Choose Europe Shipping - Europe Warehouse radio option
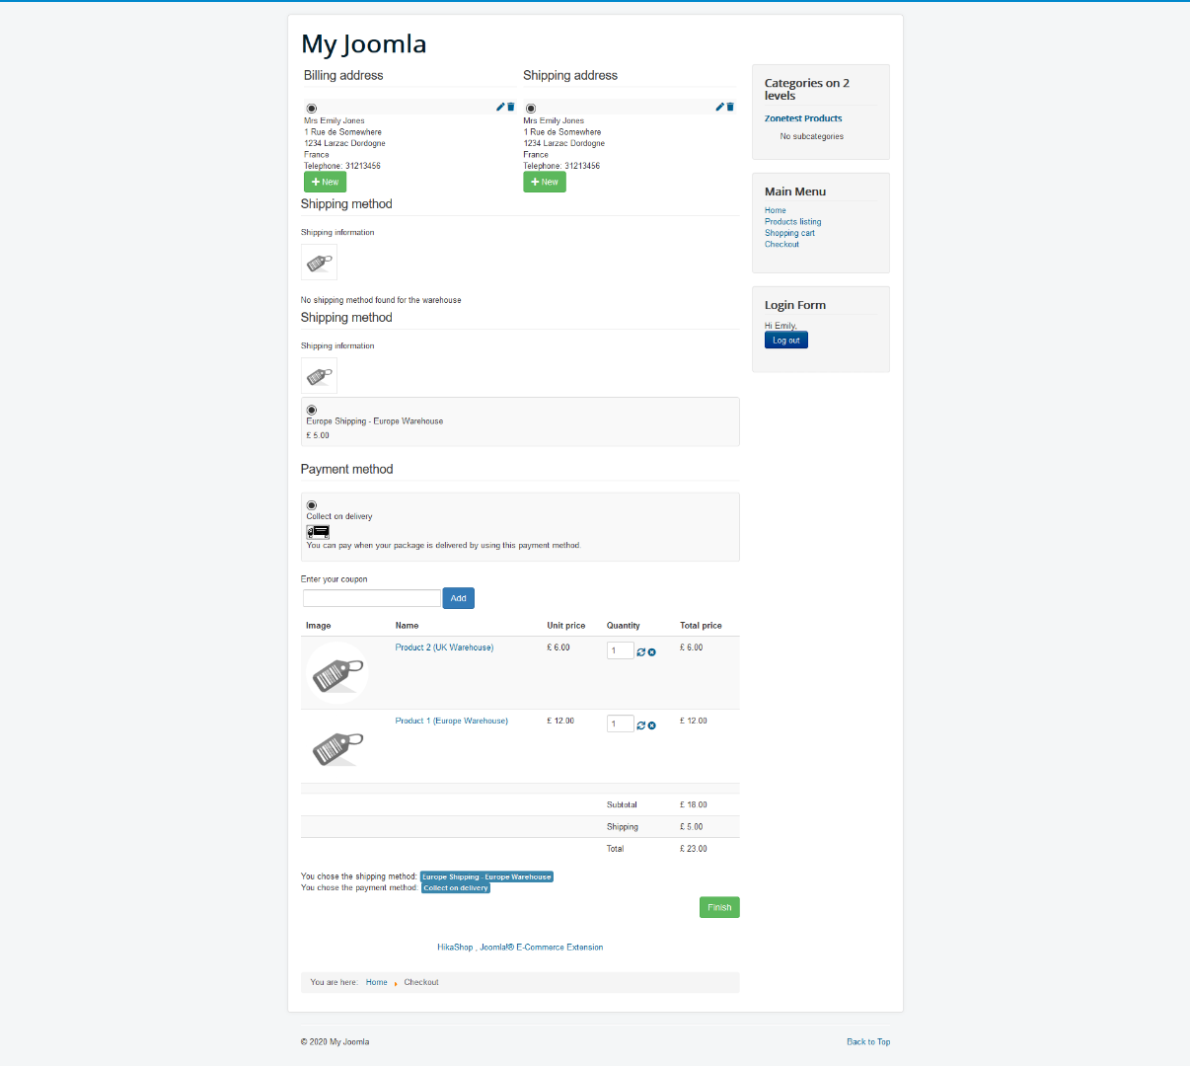This screenshot has height=1066, width=1190. pyautogui.click(x=312, y=410)
